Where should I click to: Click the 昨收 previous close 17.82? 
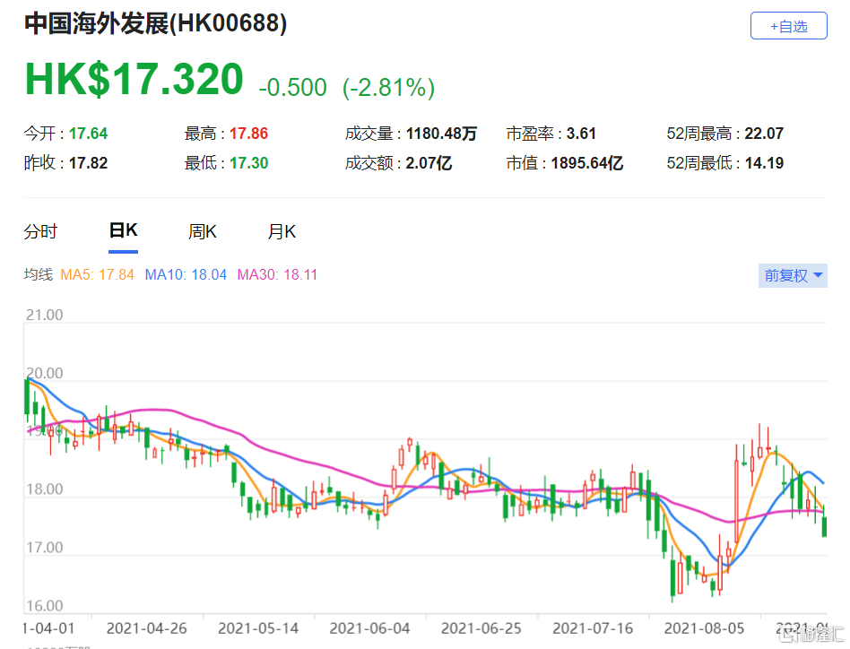(x=89, y=163)
